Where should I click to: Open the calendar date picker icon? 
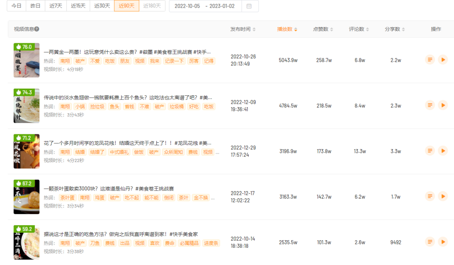click(x=249, y=6)
